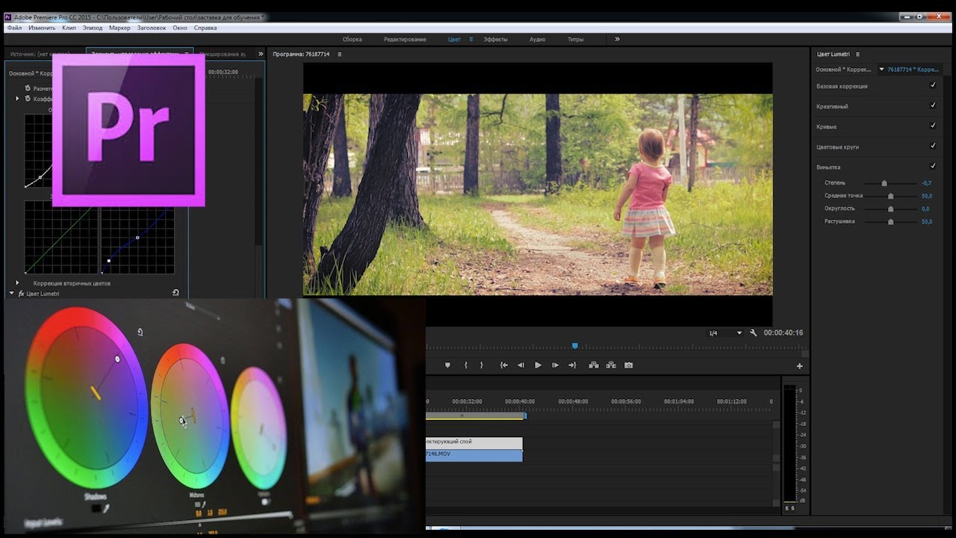Switch to Сборка workspace

352,39
